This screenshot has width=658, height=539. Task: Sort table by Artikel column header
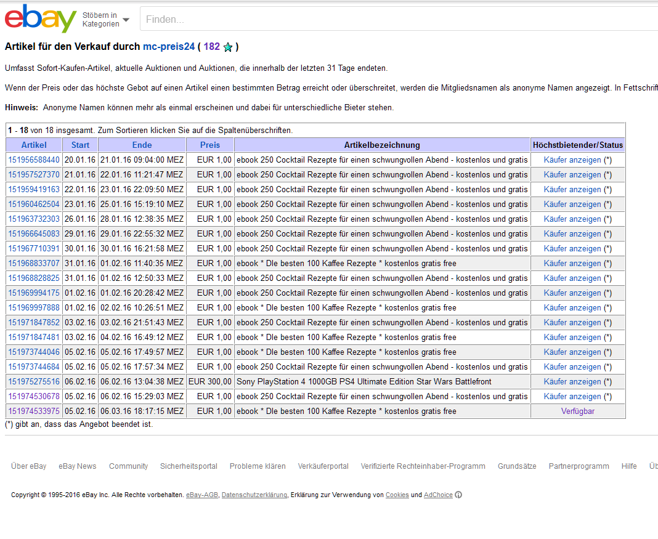(x=34, y=145)
